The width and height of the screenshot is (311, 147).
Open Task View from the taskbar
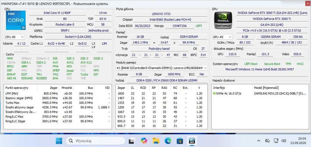132,141
